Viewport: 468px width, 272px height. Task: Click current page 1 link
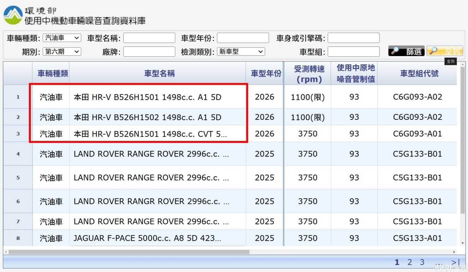click(397, 262)
